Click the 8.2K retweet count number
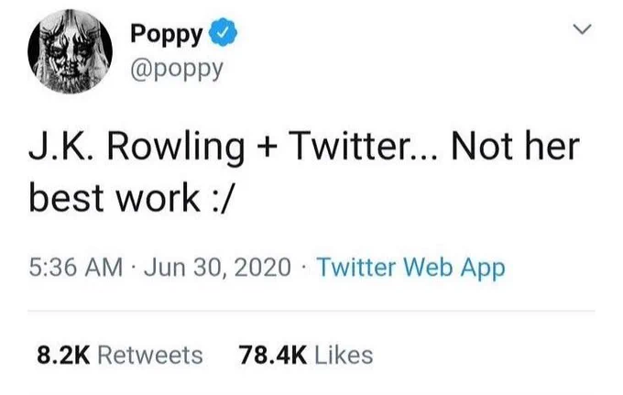The width and height of the screenshot is (623, 395). tap(63, 356)
